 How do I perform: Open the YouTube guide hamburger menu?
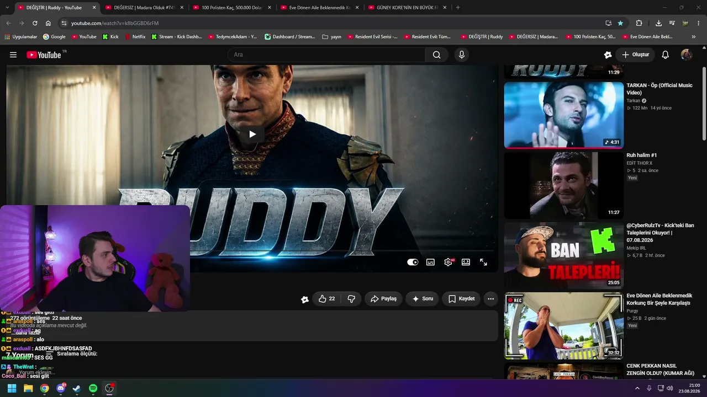click(13, 55)
